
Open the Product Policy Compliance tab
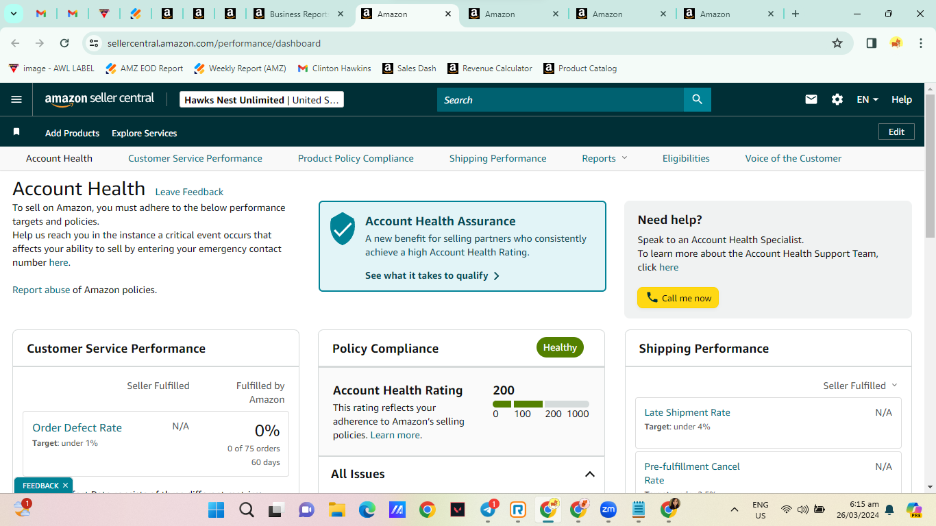tap(356, 158)
